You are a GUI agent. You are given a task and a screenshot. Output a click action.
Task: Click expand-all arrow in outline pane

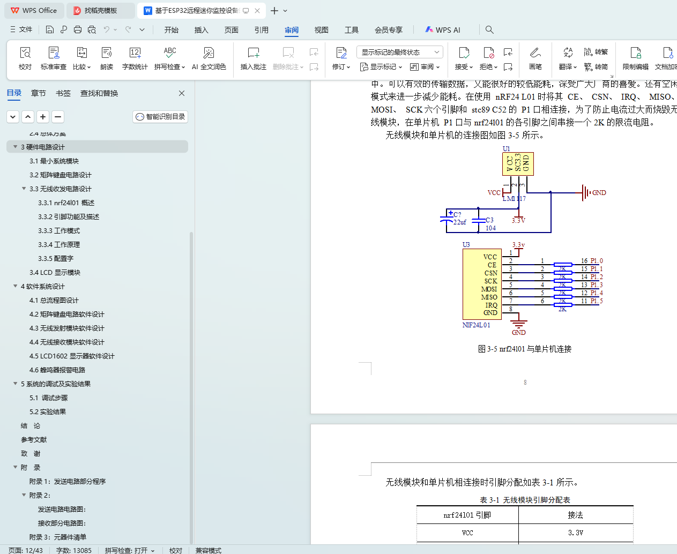(x=13, y=116)
